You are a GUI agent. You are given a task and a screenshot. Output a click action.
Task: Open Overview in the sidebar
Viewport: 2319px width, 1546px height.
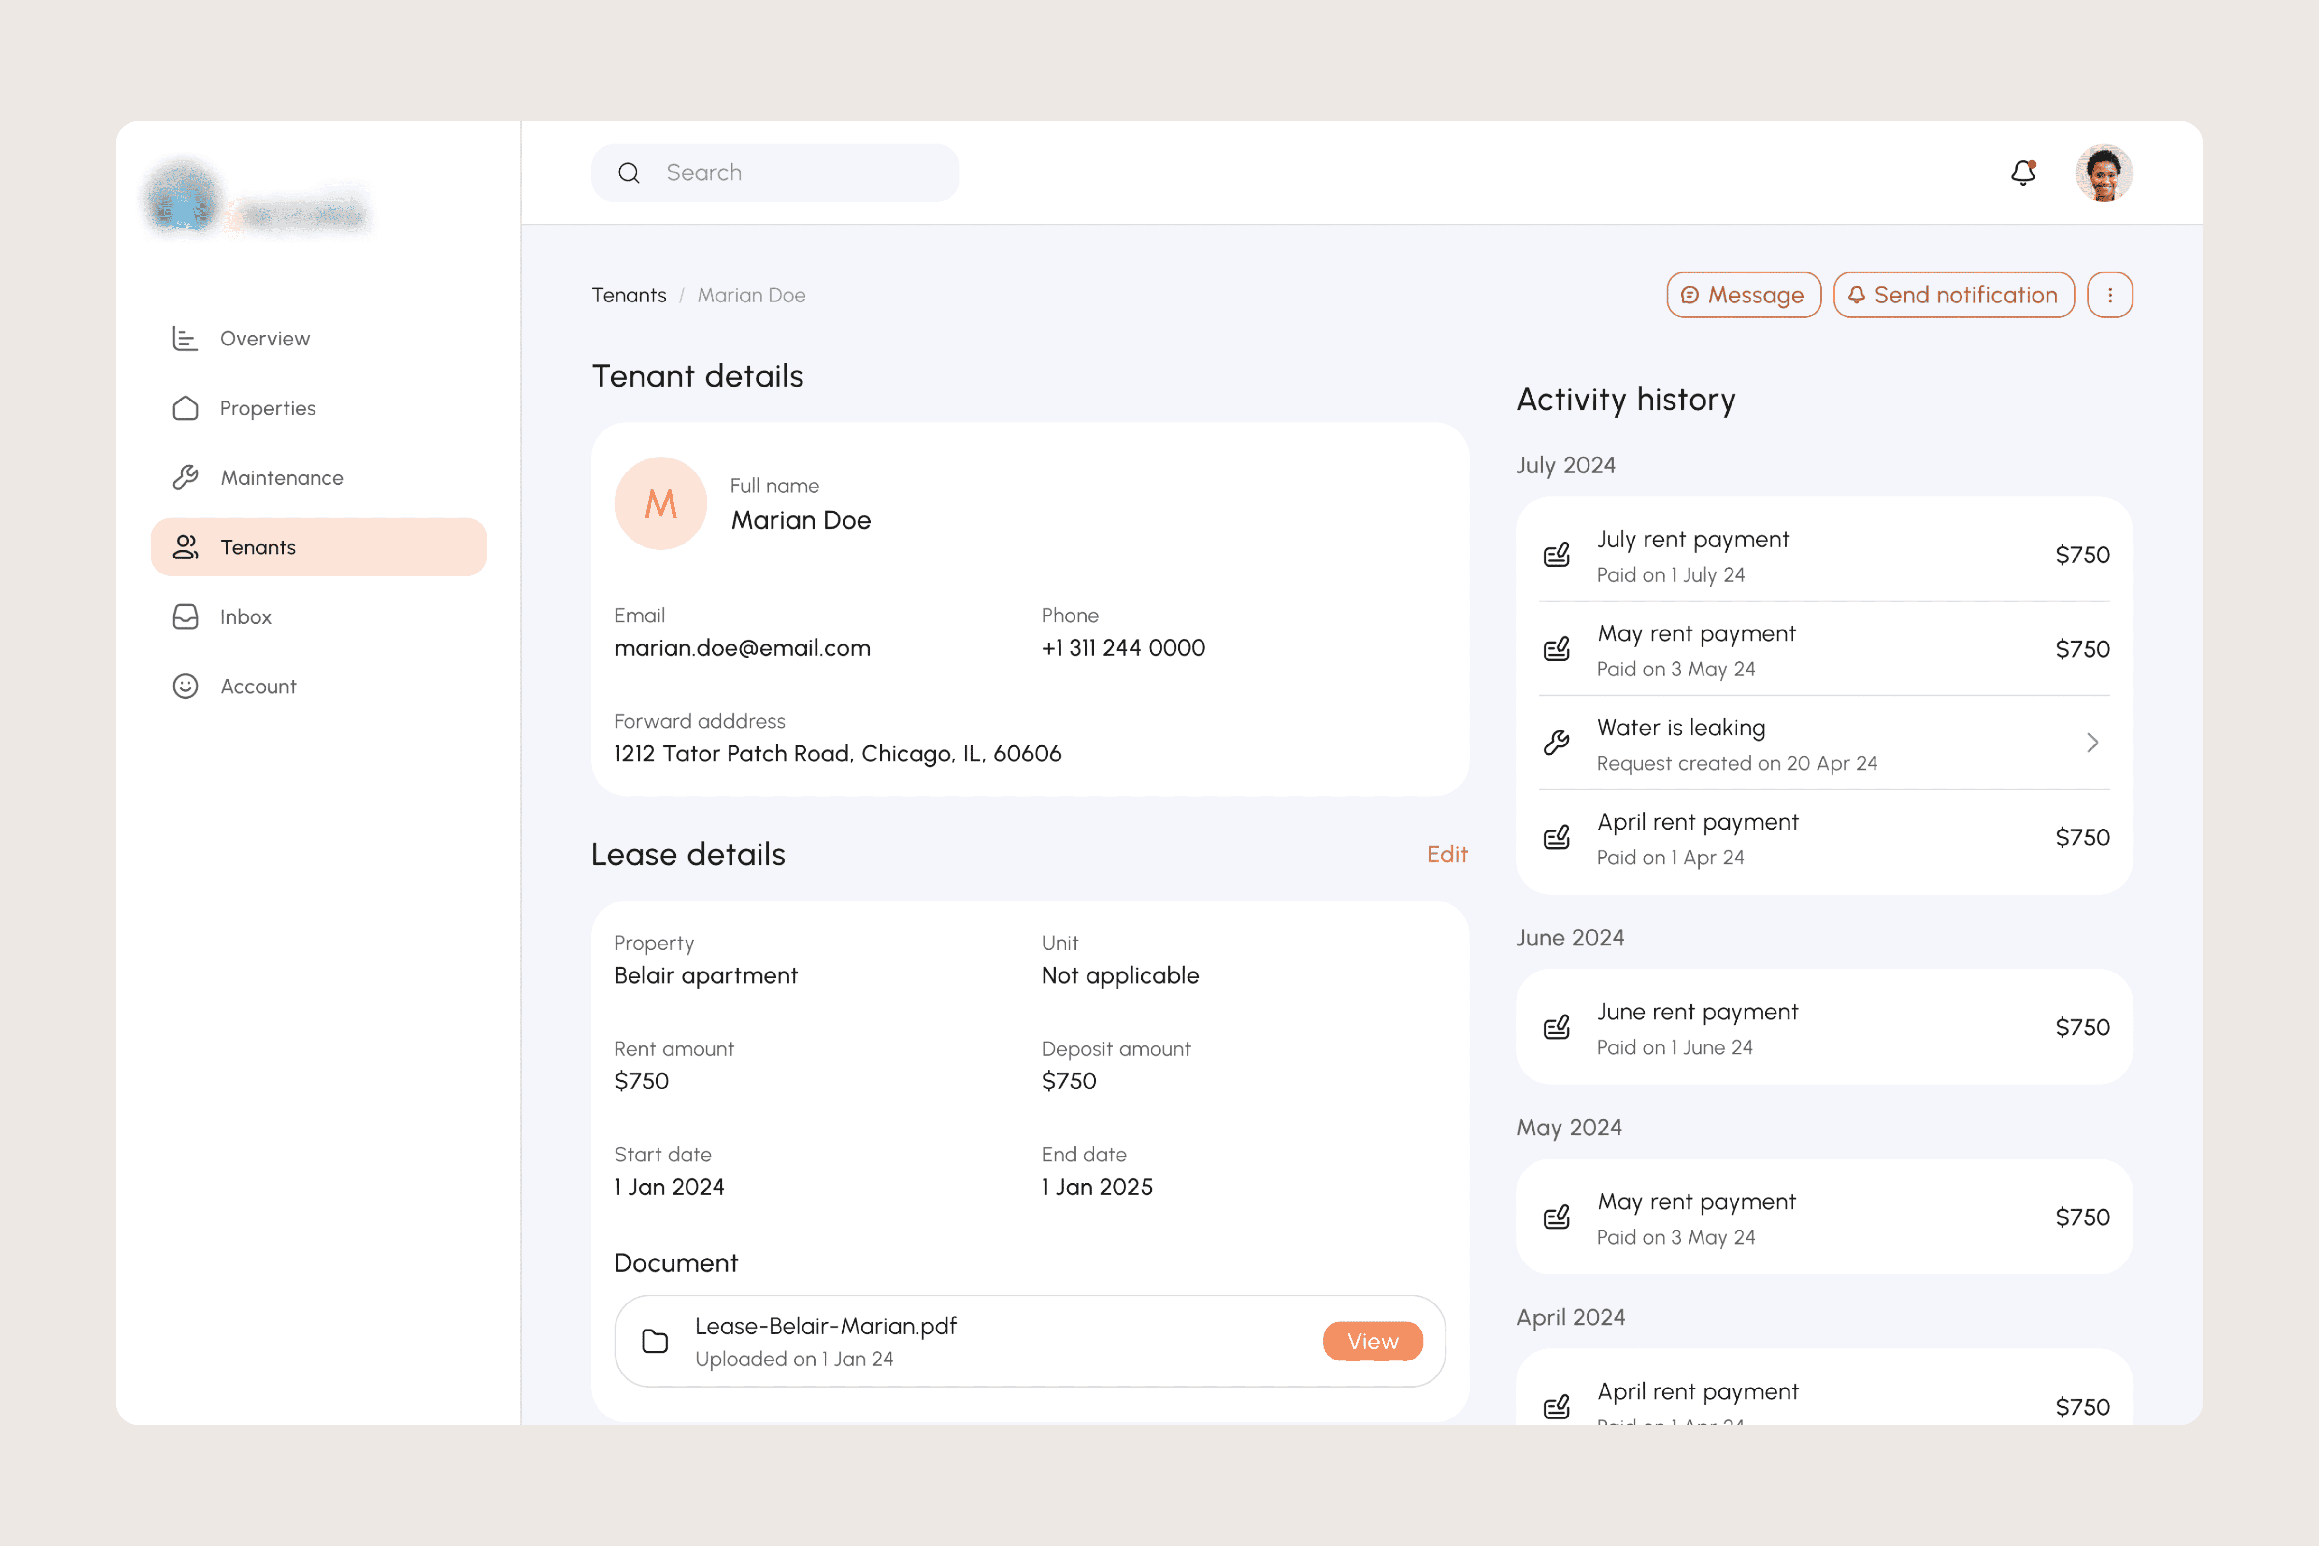(x=264, y=339)
